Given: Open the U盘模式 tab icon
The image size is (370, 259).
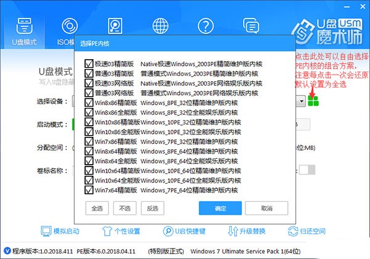Looking at the screenshot, I should click(x=24, y=26).
